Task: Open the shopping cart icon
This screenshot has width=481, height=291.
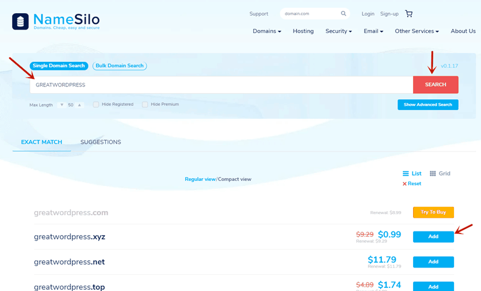Action: 409,13
